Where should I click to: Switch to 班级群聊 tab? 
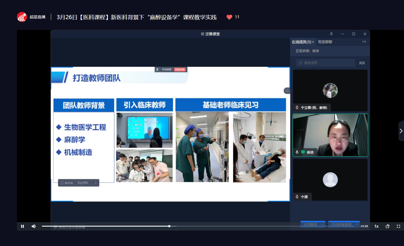pos(325,42)
